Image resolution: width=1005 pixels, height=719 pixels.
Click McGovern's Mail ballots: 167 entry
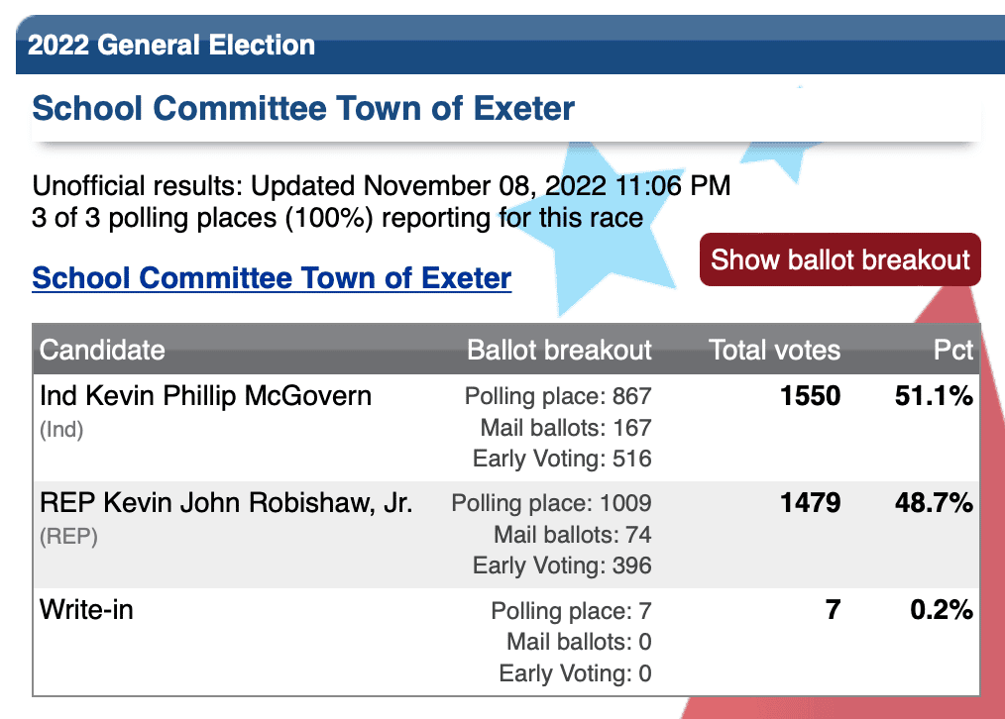click(566, 428)
